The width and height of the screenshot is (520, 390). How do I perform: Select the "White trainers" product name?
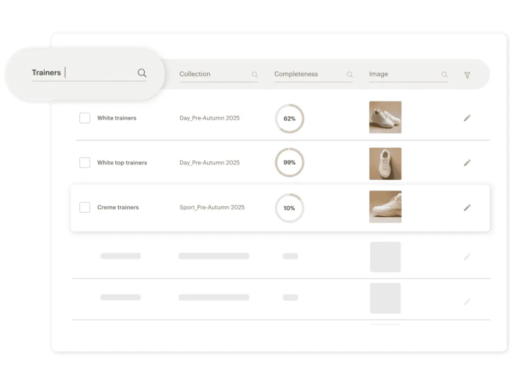tap(117, 118)
